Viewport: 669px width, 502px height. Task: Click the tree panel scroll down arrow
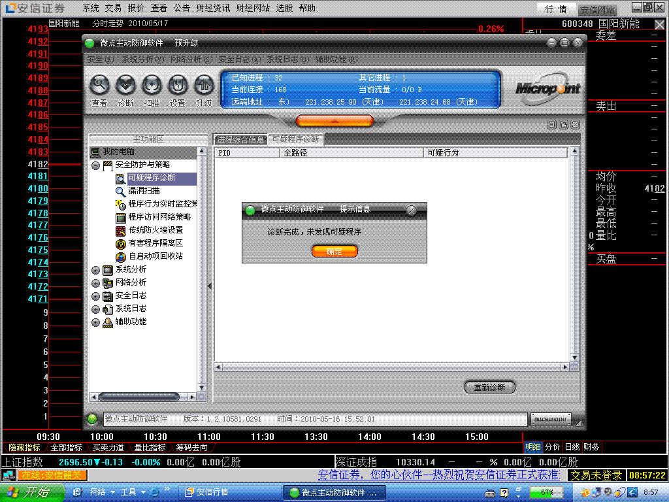tap(202, 388)
